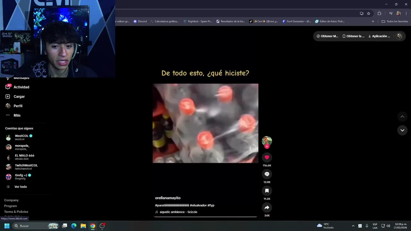Viewport: 411px width, 231px height.
Task: Open the orellanamayito username link
Action: tap(168, 198)
